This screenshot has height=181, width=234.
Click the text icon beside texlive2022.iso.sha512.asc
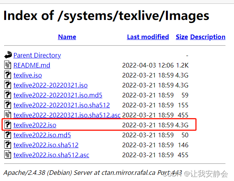pos(8,155)
